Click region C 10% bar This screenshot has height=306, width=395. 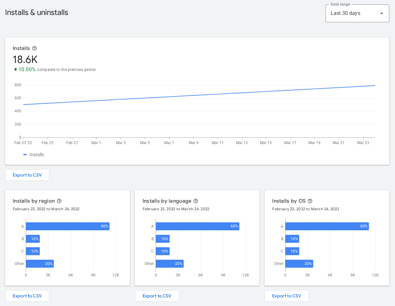(33, 251)
